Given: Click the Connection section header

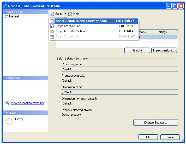Looking at the screenshot, I should pyautogui.click(x=25, y=78).
